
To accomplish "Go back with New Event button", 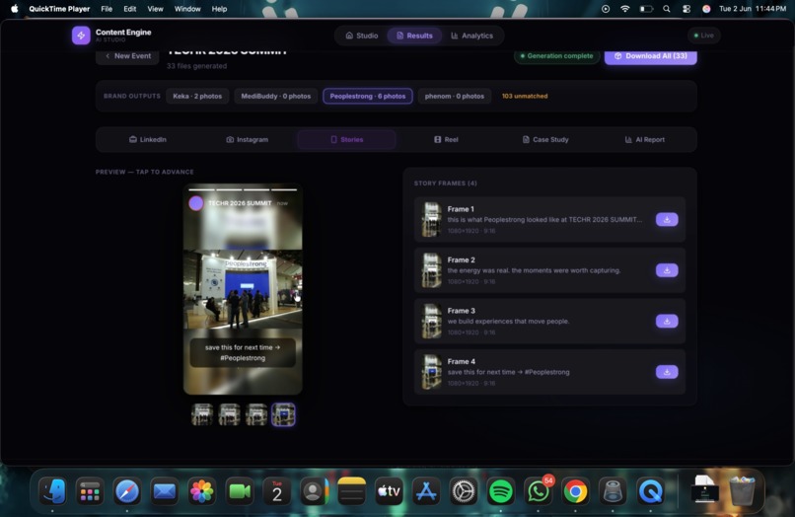I will tap(128, 56).
